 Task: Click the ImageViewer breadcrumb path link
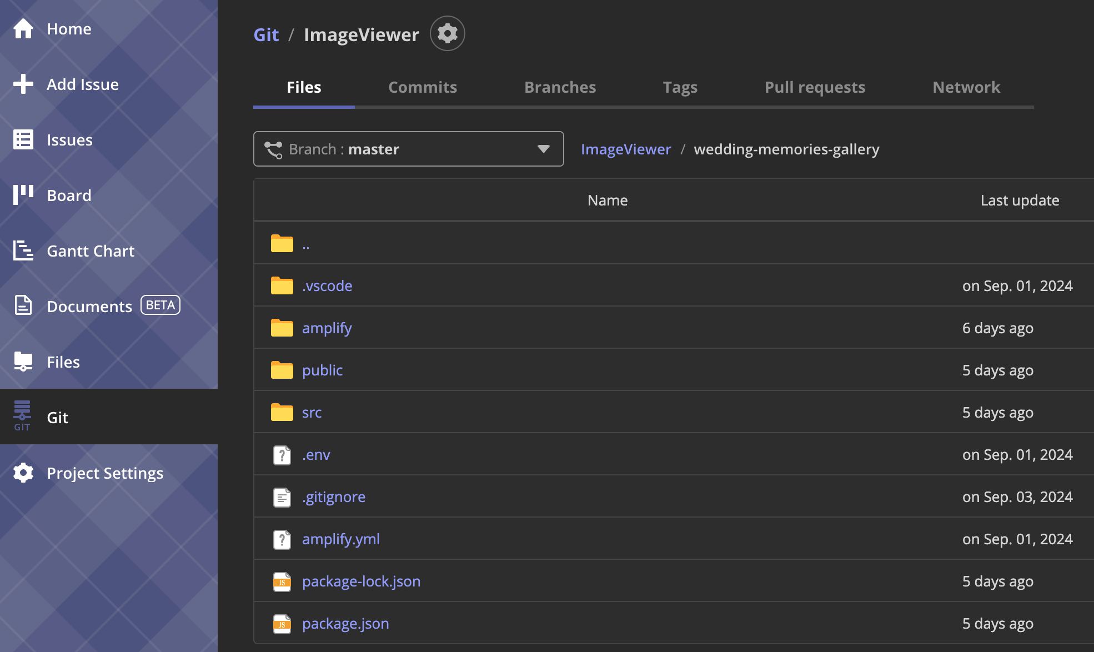point(626,149)
